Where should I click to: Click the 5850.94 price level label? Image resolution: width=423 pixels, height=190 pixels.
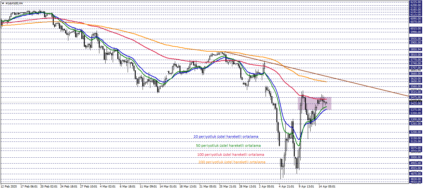point(416,49)
